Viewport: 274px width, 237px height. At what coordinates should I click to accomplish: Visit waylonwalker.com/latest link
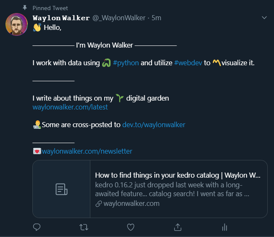70,107
